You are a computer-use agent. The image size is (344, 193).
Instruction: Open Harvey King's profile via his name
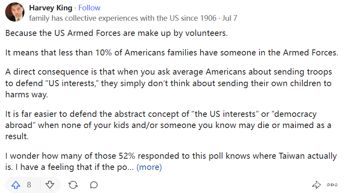click(x=51, y=8)
